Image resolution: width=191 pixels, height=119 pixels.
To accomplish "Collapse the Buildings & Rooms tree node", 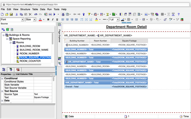I will tap(3, 35).
